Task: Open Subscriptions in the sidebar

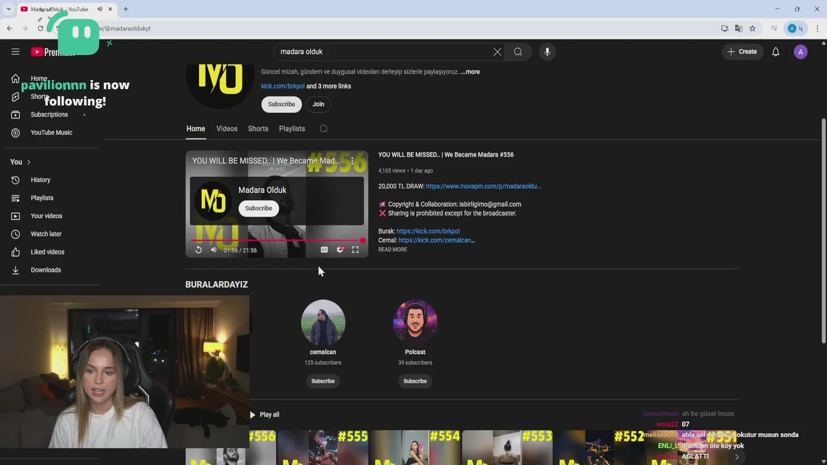Action: (49, 114)
